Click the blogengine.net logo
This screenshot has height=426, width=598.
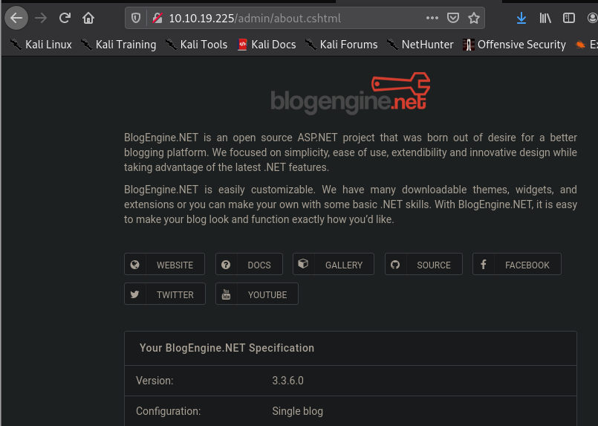[351, 94]
